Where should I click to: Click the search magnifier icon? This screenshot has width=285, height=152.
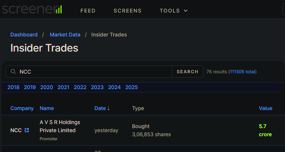click(13, 72)
